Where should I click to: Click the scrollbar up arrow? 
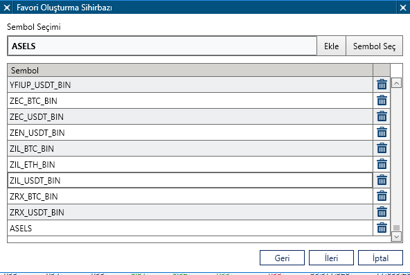coord(396,83)
